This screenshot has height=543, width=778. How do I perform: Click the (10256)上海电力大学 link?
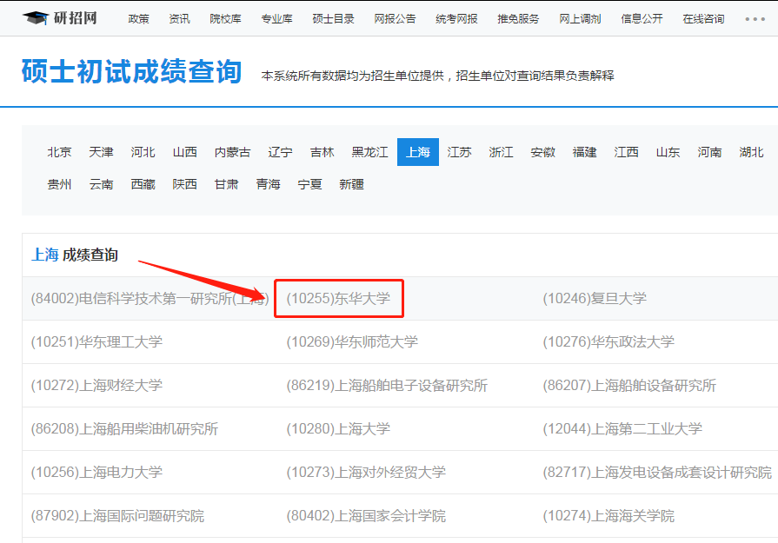coord(96,473)
